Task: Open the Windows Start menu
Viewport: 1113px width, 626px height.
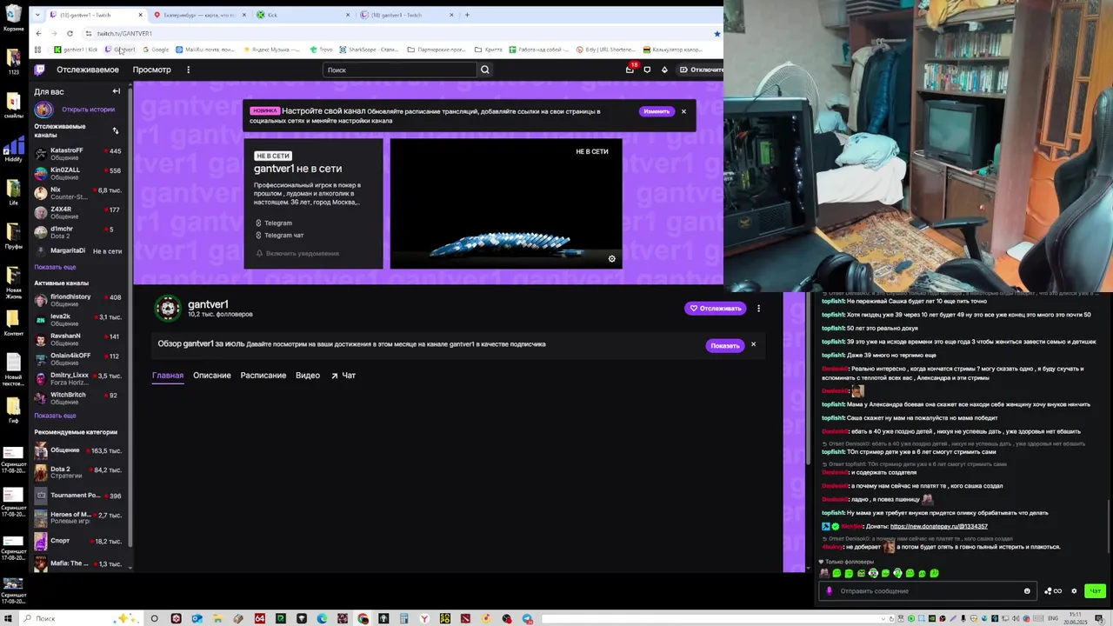Action: tap(10, 618)
